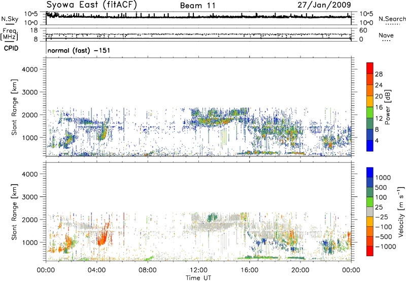
Task: Click the '1000' velocity colorbar tick
Action: point(383,178)
